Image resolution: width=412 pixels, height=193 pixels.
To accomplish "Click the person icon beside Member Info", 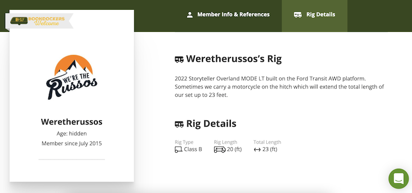I will point(190,15).
